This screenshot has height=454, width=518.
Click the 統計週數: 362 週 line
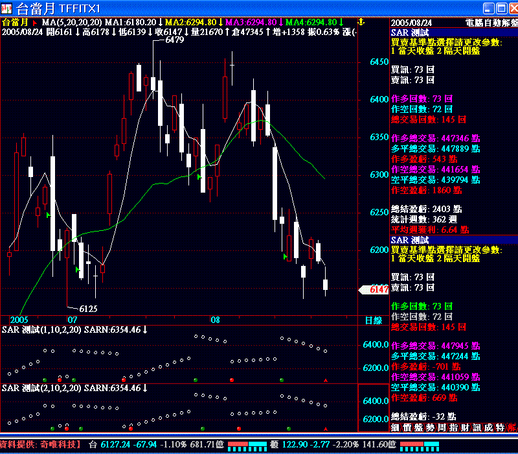pyautogui.click(x=424, y=219)
